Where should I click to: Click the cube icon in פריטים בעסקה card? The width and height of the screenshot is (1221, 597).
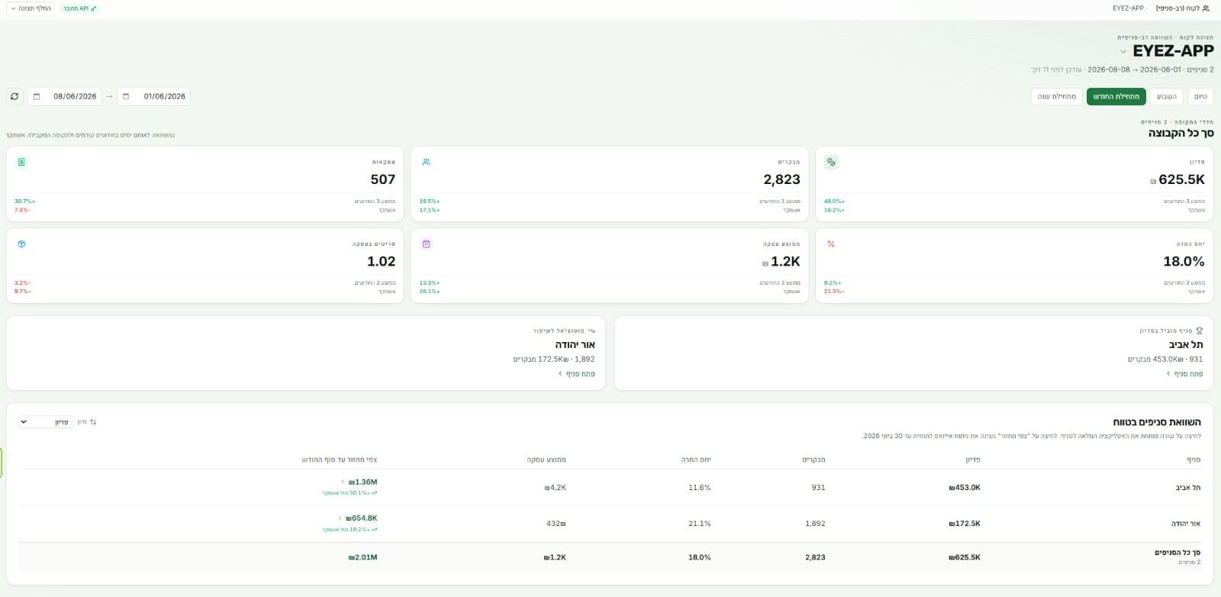point(21,244)
